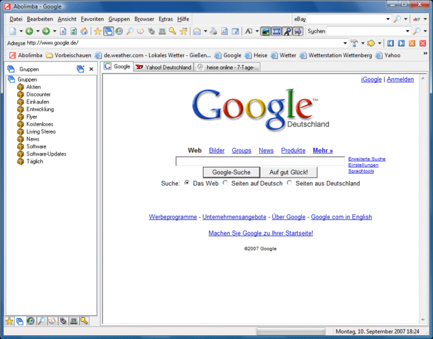The width and height of the screenshot is (433, 339).
Task: Open the Suchen search field dropdown
Action: (408, 31)
